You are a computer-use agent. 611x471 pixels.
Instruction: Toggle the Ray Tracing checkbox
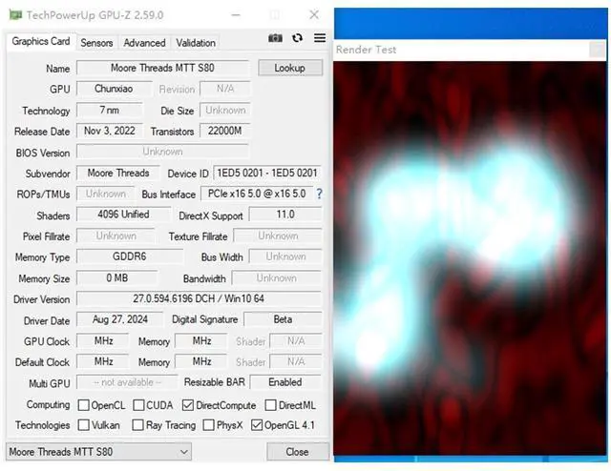137,425
